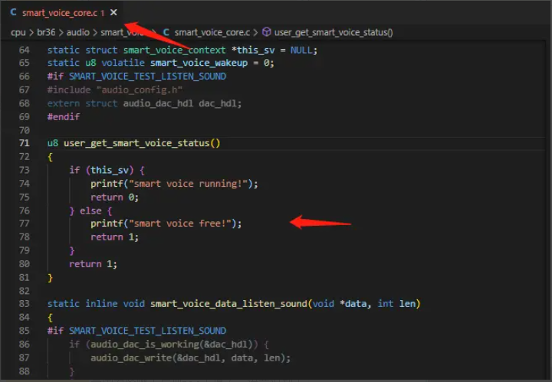
Task: Click closing brace on line 81
Action: point(50,278)
